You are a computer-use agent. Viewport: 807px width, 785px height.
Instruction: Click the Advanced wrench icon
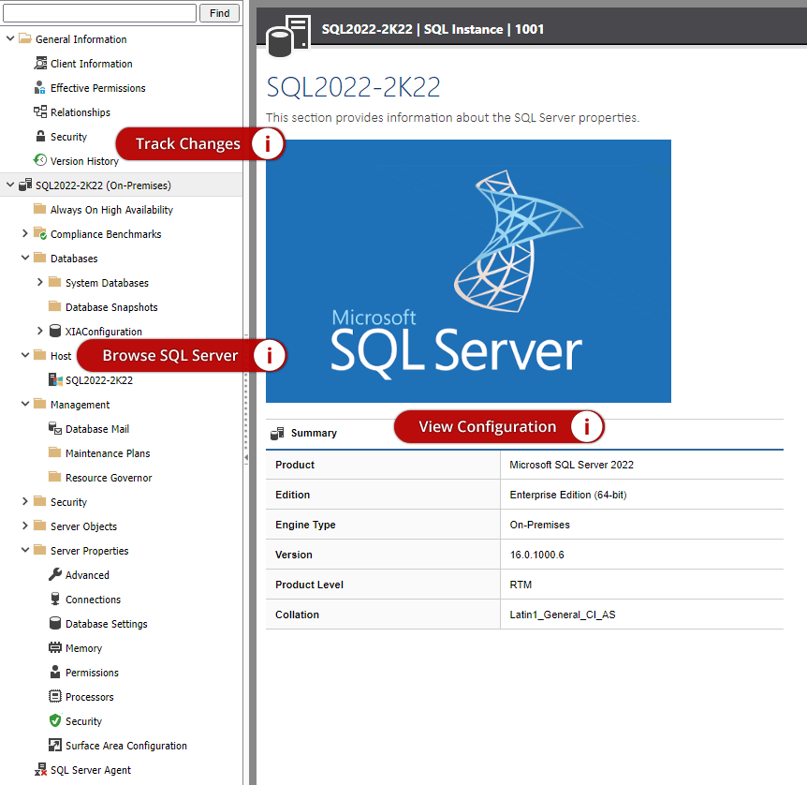point(55,574)
